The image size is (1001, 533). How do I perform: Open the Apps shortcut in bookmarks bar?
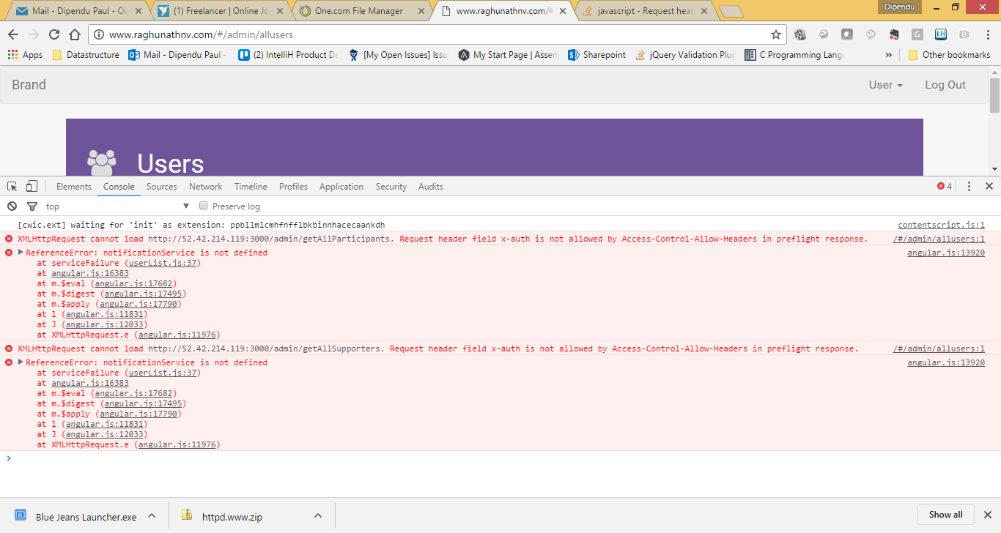(25, 55)
